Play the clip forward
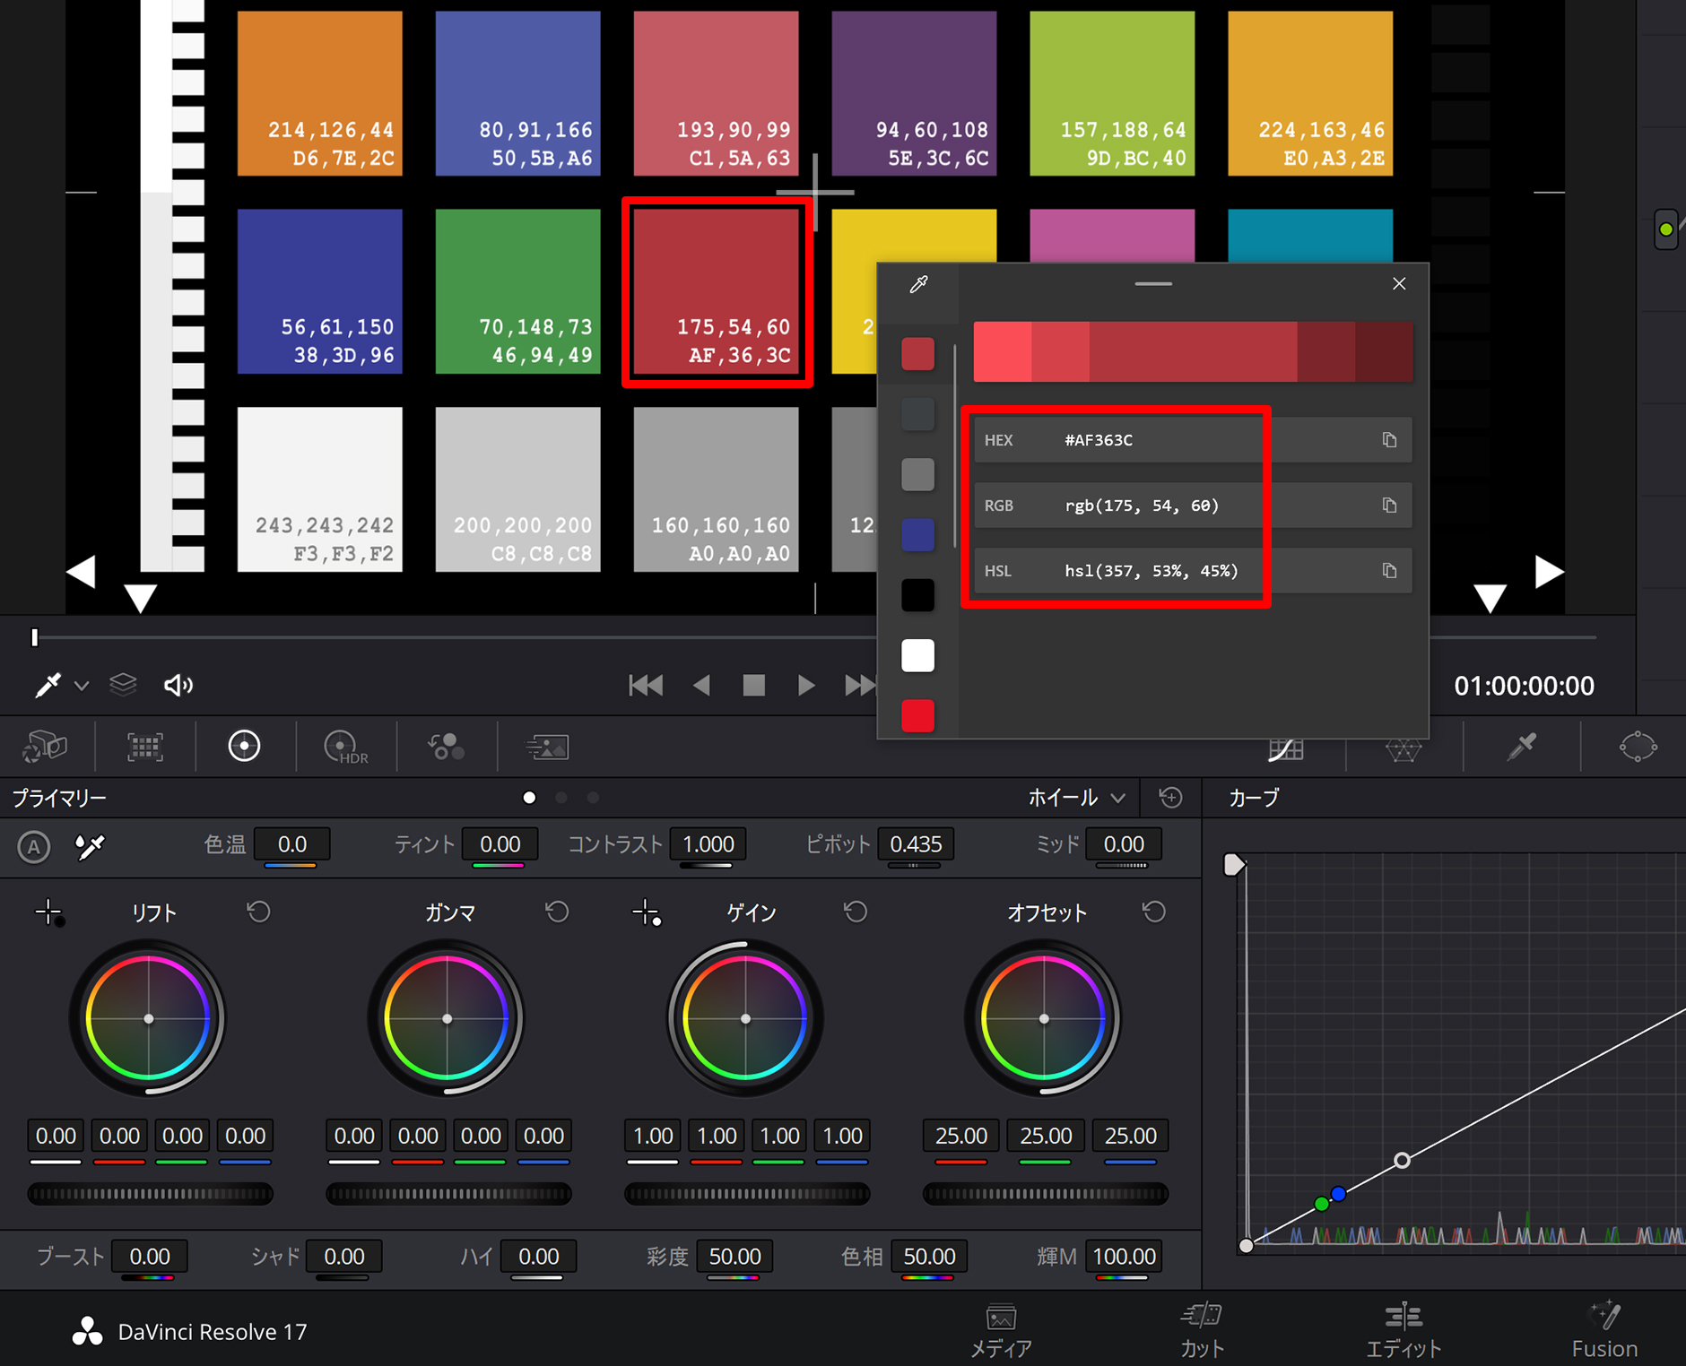 pos(806,686)
